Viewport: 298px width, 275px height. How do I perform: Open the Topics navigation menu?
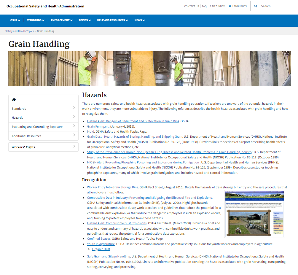[x=85, y=20]
